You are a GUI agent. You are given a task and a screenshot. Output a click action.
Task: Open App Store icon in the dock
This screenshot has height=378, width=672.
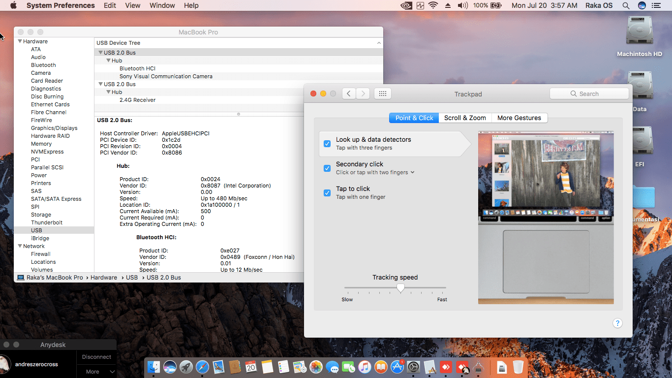tap(397, 367)
